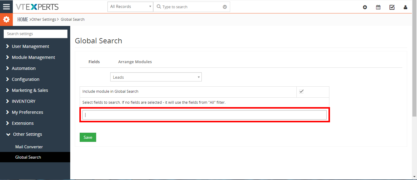Click the search magnifier icon
417x180 pixels.
click(159, 7)
